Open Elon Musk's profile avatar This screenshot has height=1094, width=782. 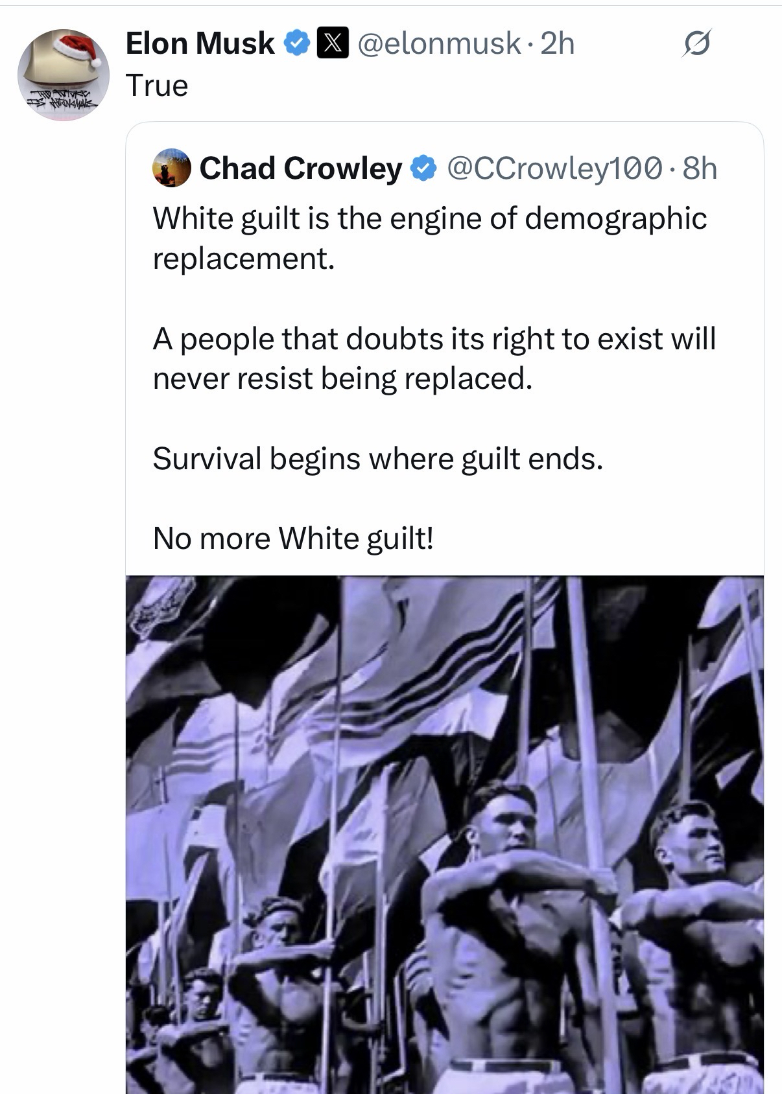[x=63, y=75]
